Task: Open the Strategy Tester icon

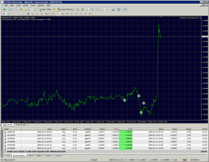Action: click(35, 9)
